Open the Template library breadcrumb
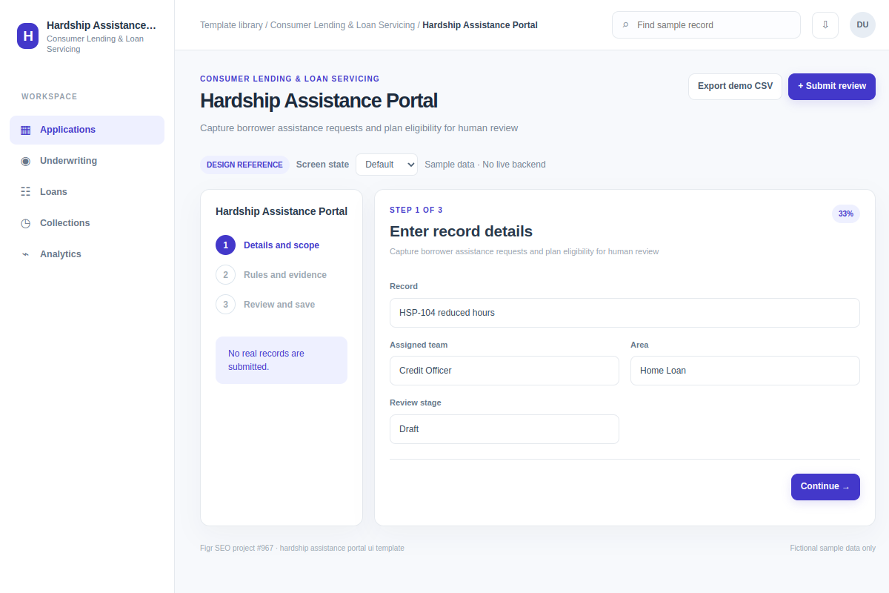 point(231,25)
